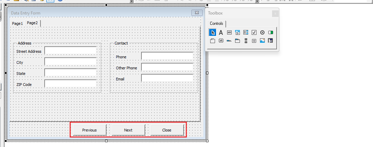Screen dimensions: 373x147
Task: Select the TextBox control tool
Action: (x=229, y=32)
